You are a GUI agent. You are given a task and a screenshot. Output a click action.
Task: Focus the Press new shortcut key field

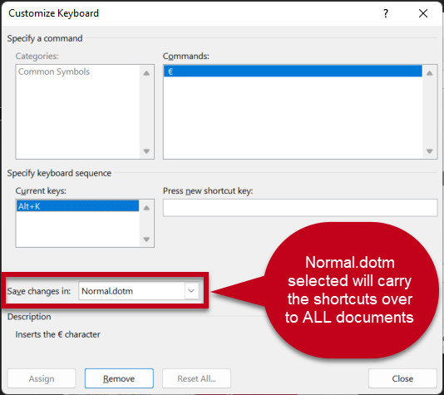pos(300,208)
